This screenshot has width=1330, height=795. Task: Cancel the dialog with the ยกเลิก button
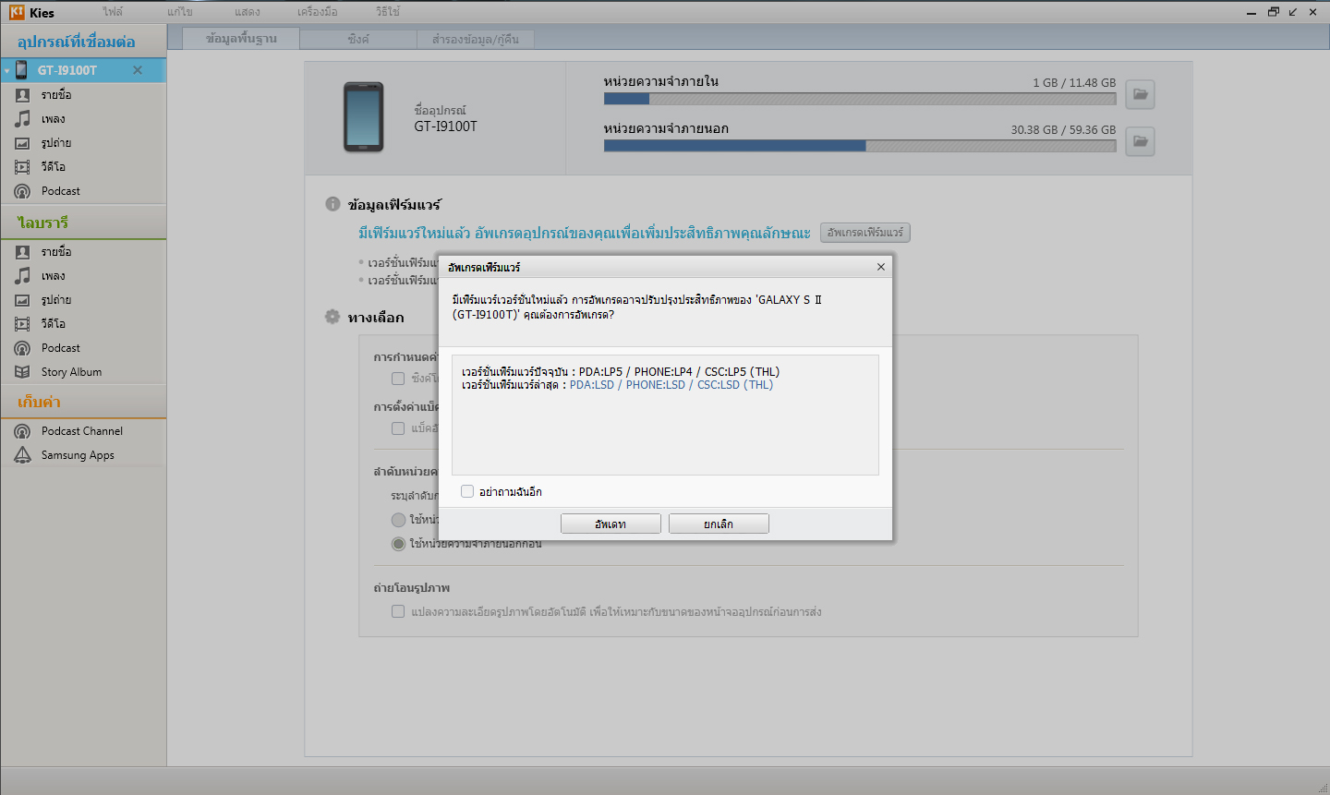click(719, 524)
